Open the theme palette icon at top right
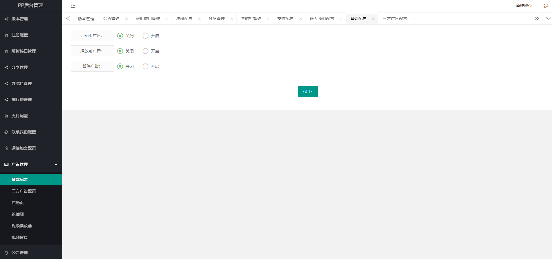 [546, 6]
